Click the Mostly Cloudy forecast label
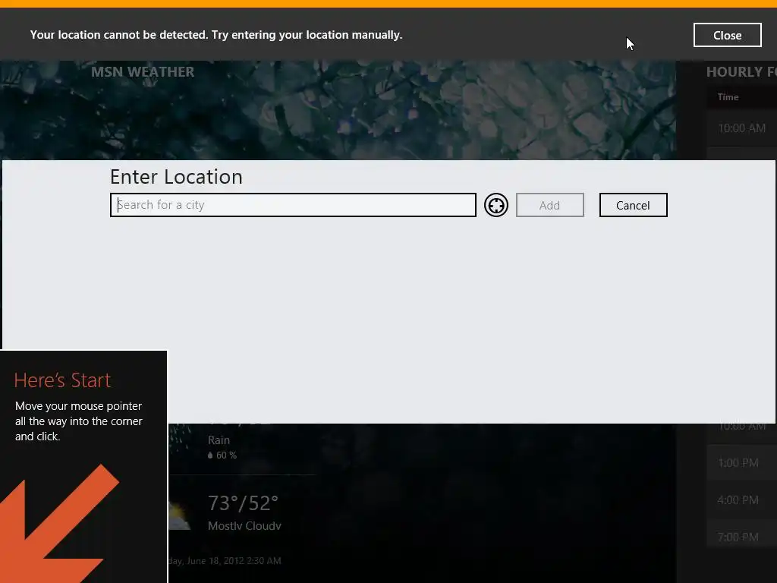 [x=244, y=526]
